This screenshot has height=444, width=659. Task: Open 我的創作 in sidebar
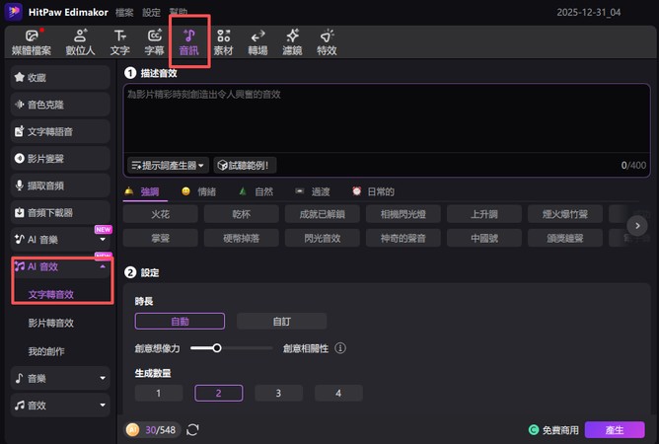click(x=46, y=351)
